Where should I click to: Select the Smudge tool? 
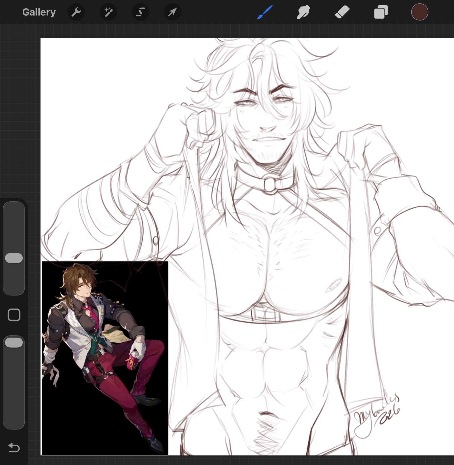click(x=303, y=12)
